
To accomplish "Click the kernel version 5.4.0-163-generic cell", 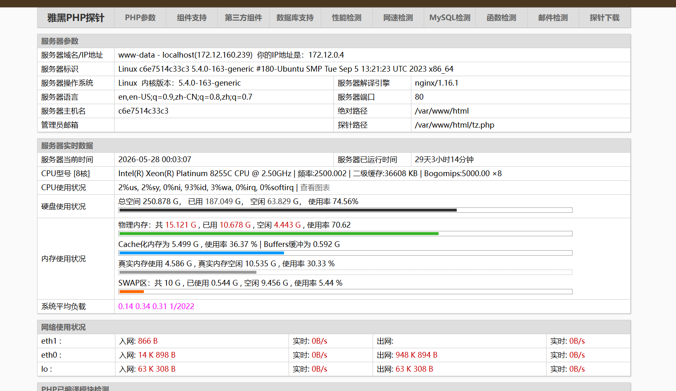I will (x=179, y=83).
